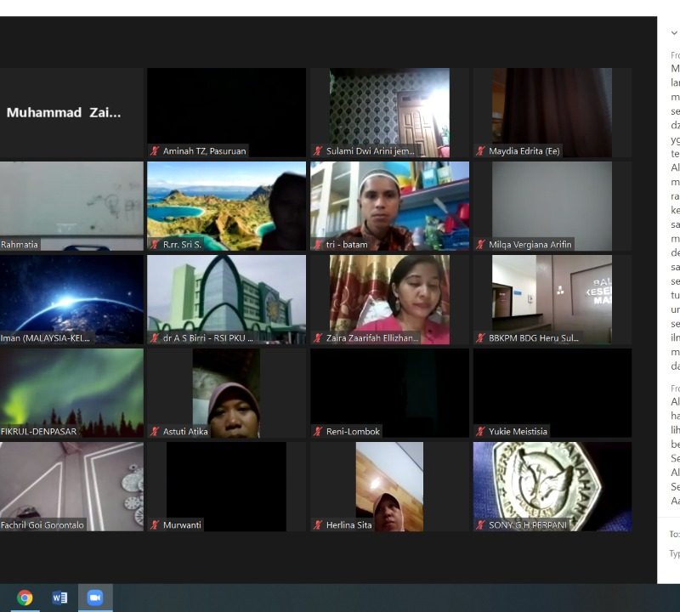The width and height of the screenshot is (680, 612).
Task: Select the tri - batam video tile
Action: pos(388,206)
